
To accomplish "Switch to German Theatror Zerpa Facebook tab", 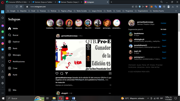I will [70, 2].
